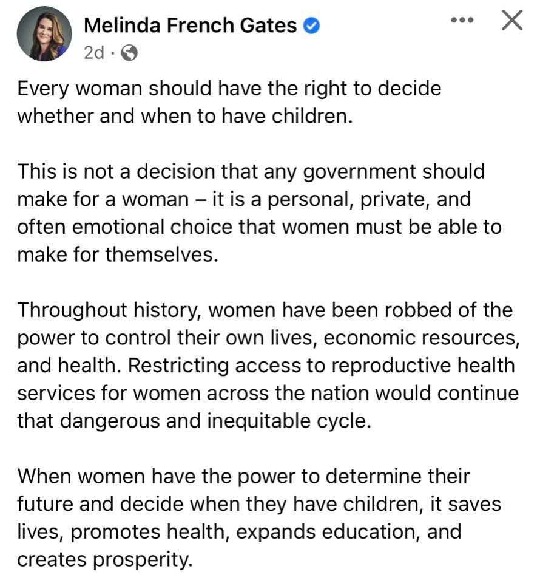
Task: Open post actions via the ellipsis icon
Action: (x=462, y=19)
